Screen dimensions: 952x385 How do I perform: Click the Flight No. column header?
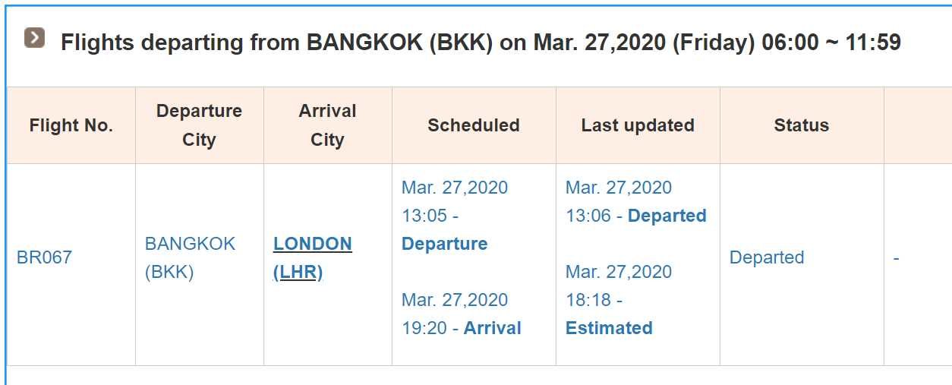pyautogui.click(x=71, y=125)
